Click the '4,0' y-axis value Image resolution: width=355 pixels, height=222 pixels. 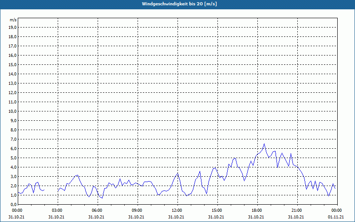coord(13,167)
